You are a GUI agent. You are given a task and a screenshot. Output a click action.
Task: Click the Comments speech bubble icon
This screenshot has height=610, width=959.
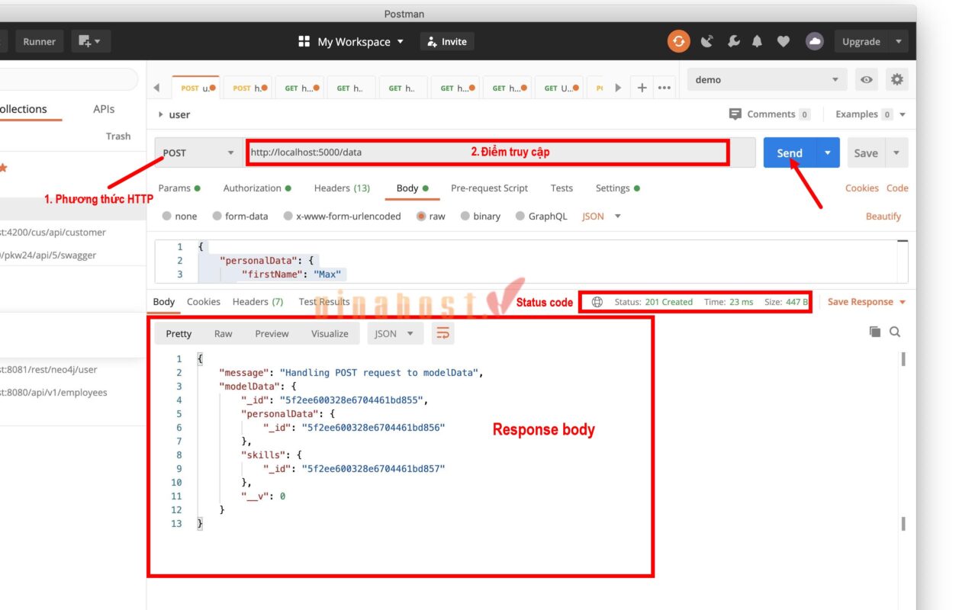click(735, 114)
